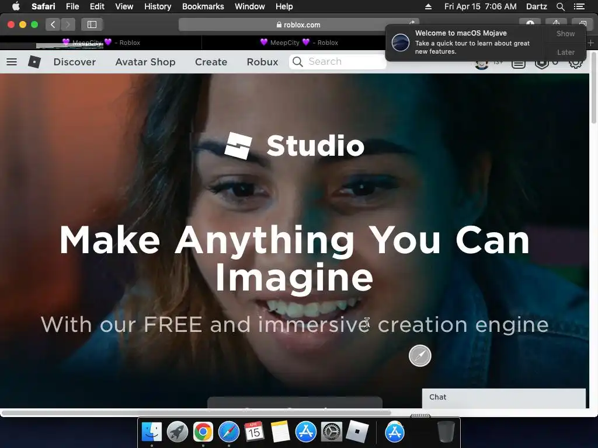The height and width of the screenshot is (448, 598).
Task: Click the date and time in menu bar
Action: pyautogui.click(x=480, y=6)
